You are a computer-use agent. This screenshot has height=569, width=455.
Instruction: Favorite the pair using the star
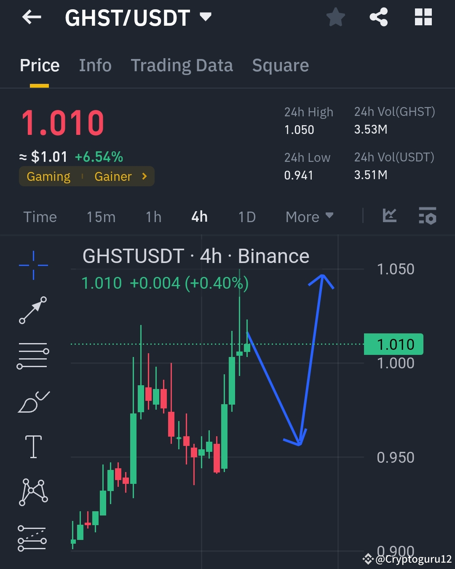[x=336, y=17]
